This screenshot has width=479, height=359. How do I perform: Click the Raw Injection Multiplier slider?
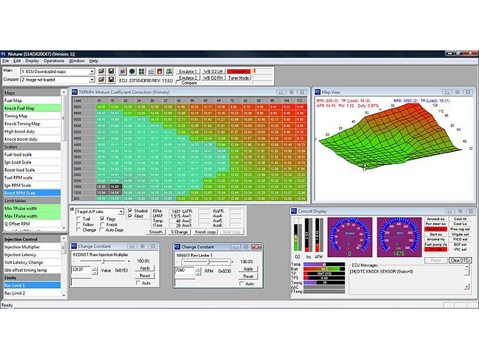pos(105,261)
